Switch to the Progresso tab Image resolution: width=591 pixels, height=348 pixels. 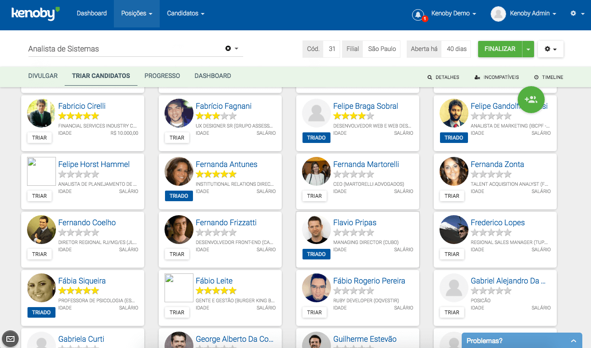click(x=162, y=76)
